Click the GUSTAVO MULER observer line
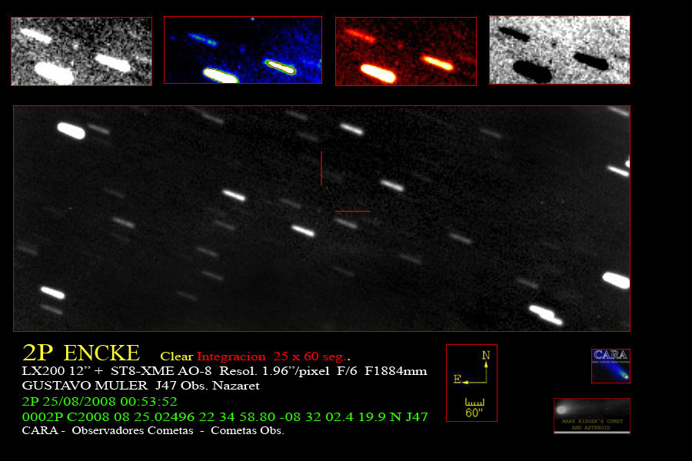This screenshot has height=461, width=692. coord(141,386)
